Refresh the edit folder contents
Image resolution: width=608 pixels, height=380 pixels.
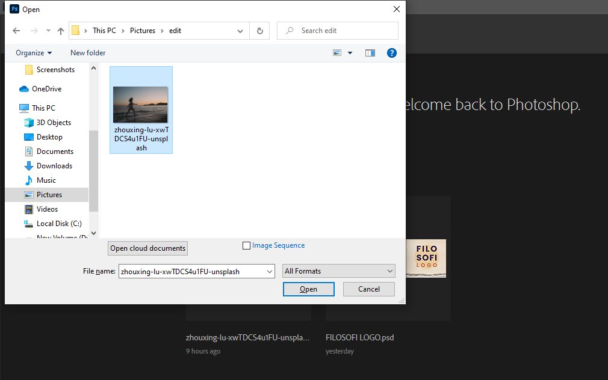pyautogui.click(x=259, y=31)
